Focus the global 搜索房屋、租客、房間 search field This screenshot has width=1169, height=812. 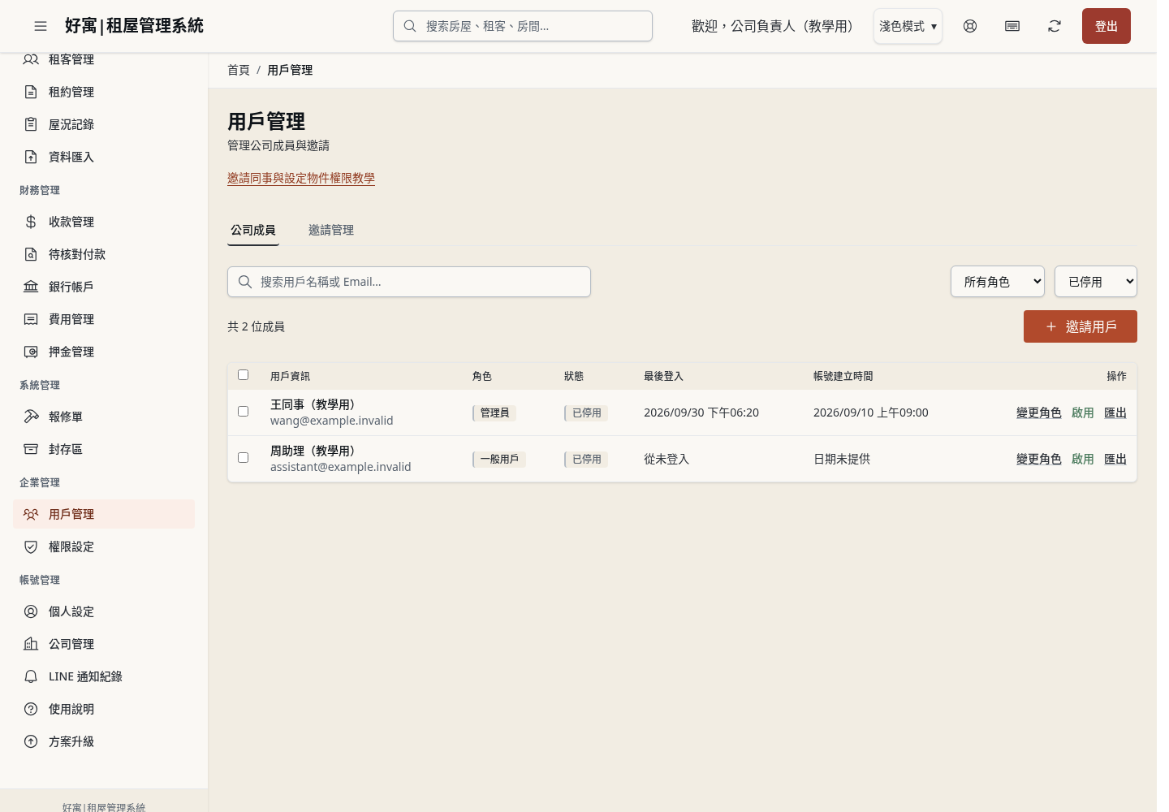pyautogui.click(x=523, y=26)
